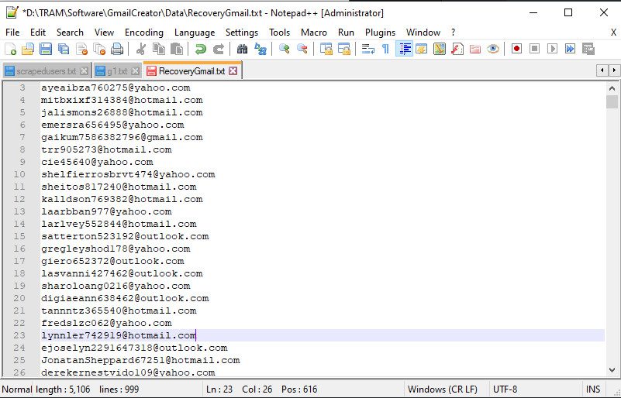
Task: Open the Encoding menu
Action: point(144,33)
